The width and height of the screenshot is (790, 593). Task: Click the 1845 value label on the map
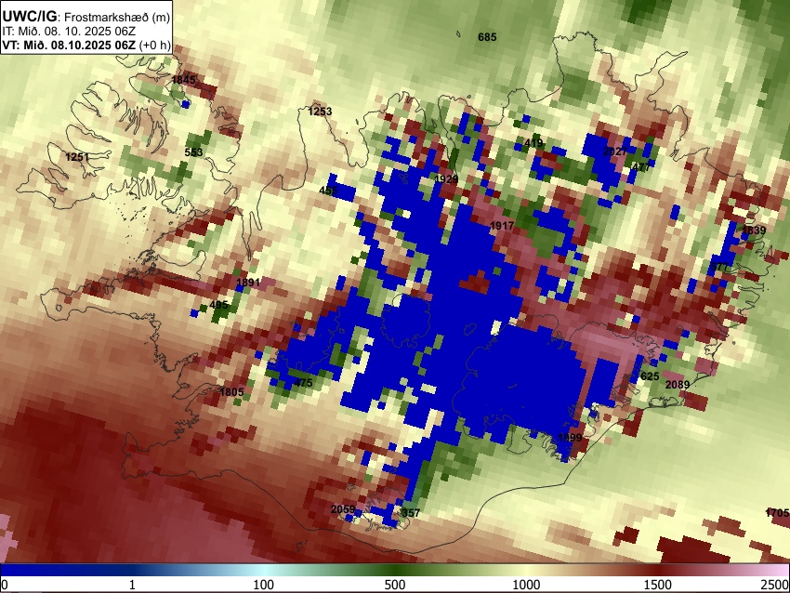coord(183,80)
